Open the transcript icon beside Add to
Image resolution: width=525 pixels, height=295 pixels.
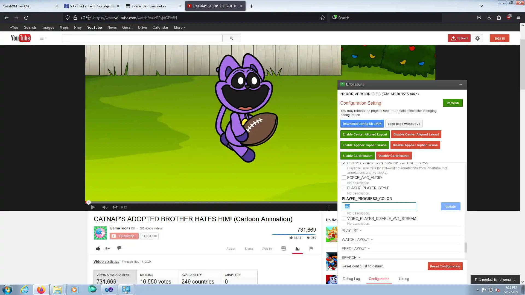coord(284,249)
